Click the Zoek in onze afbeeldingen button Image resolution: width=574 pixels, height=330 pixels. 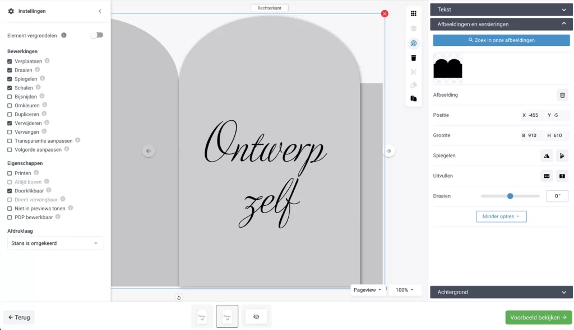point(501,40)
